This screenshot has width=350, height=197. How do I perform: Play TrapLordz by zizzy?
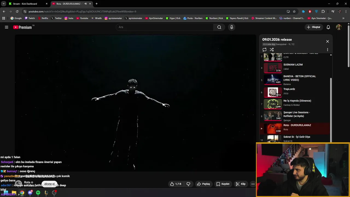point(295,92)
